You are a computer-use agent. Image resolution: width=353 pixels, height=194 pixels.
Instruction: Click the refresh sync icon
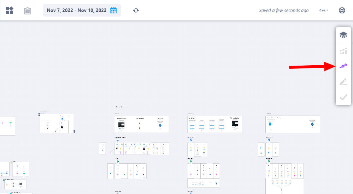(136, 10)
